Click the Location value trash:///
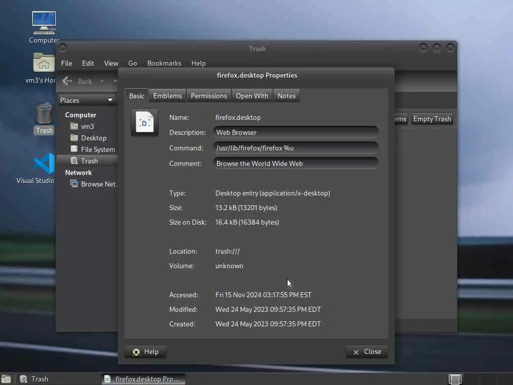 [227, 251]
